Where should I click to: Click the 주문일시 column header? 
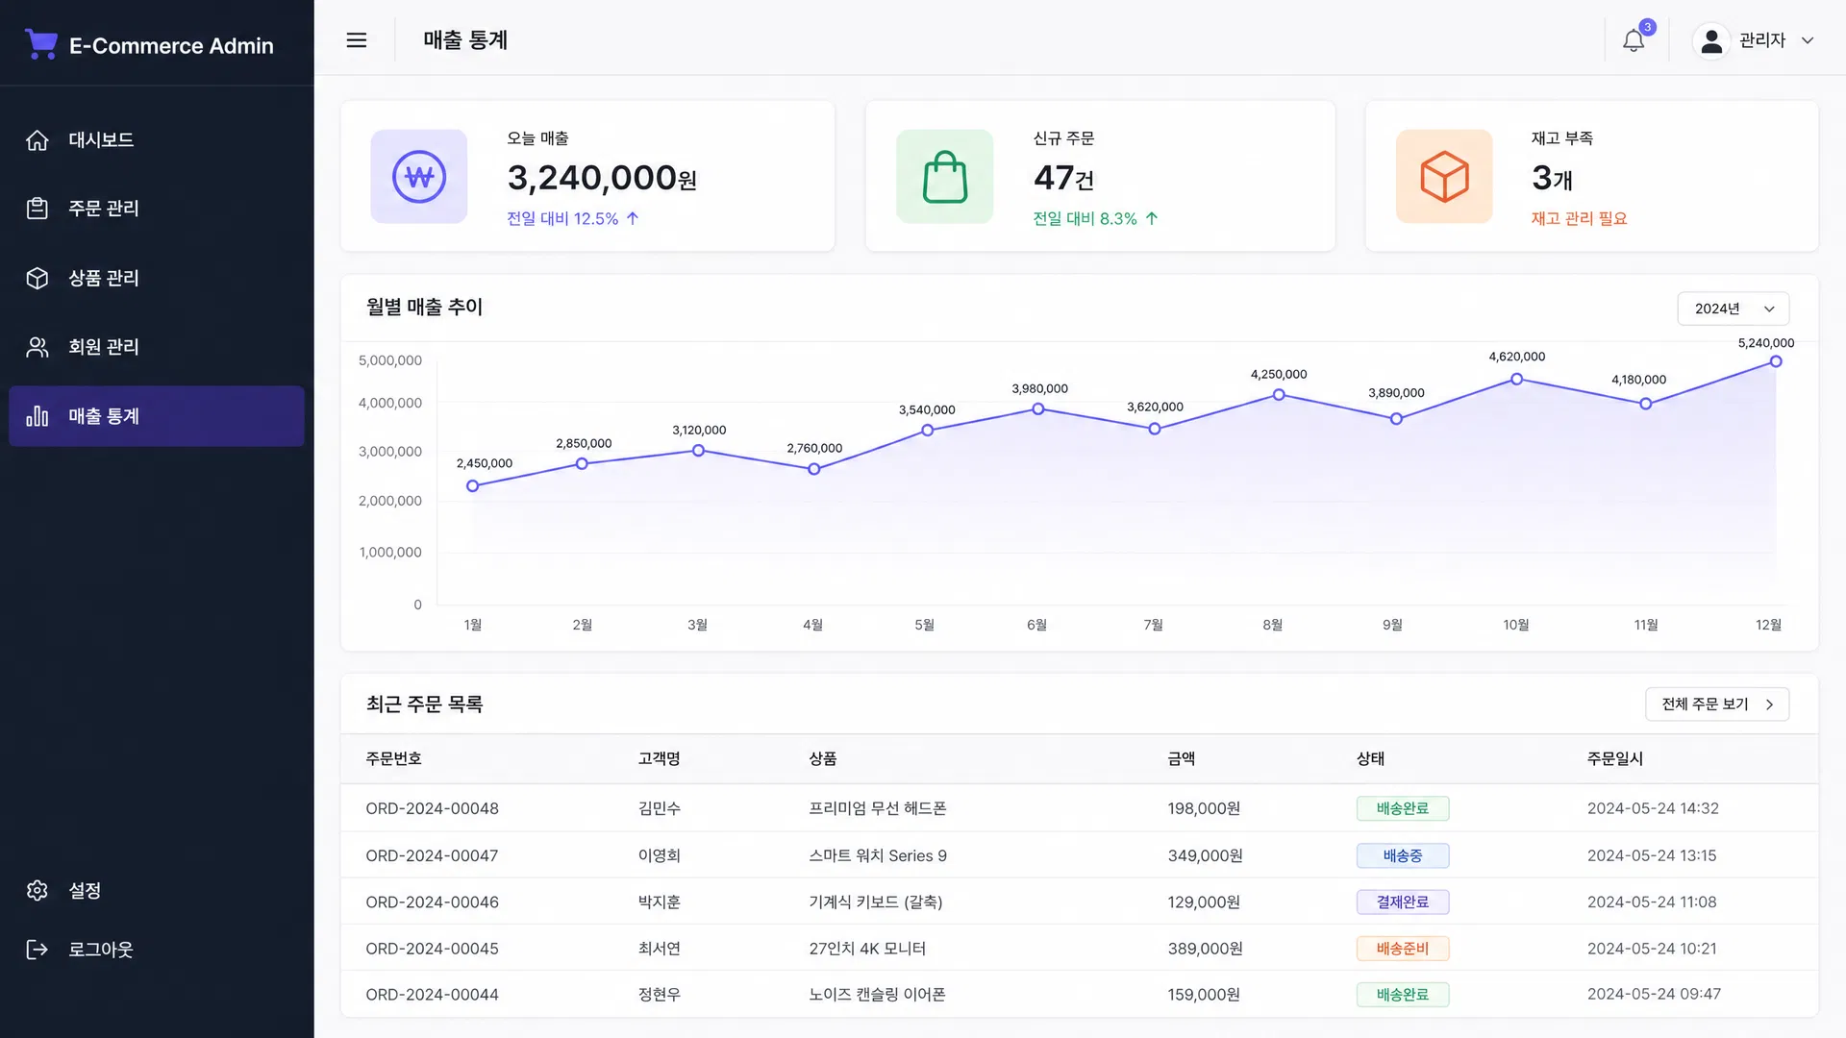(x=1615, y=759)
